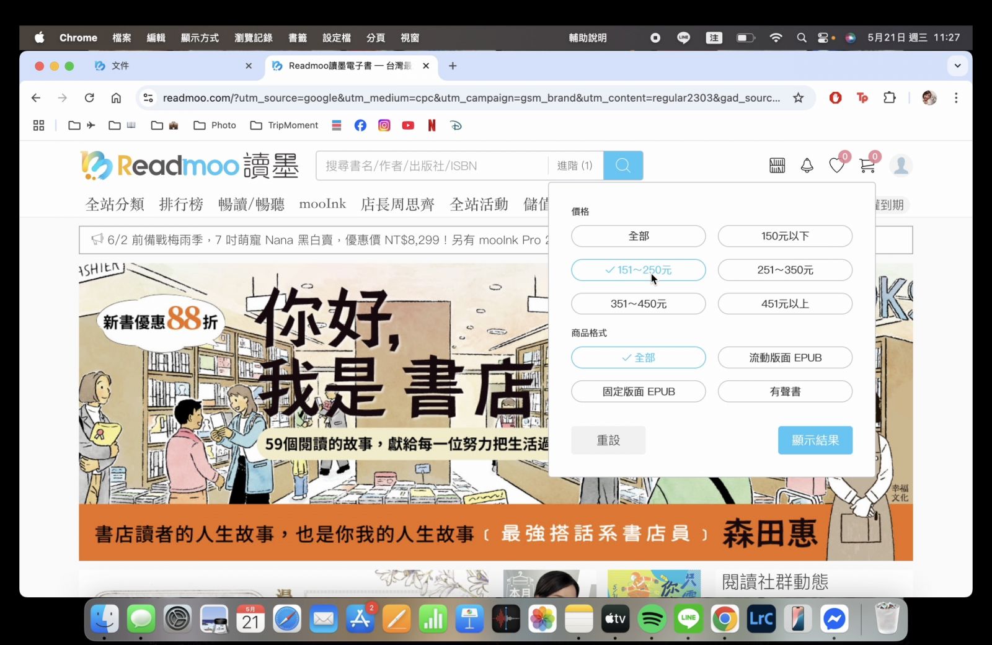Image resolution: width=992 pixels, height=645 pixels.
Task: Open the Photo bookmarks folder
Action: click(x=215, y=125)
